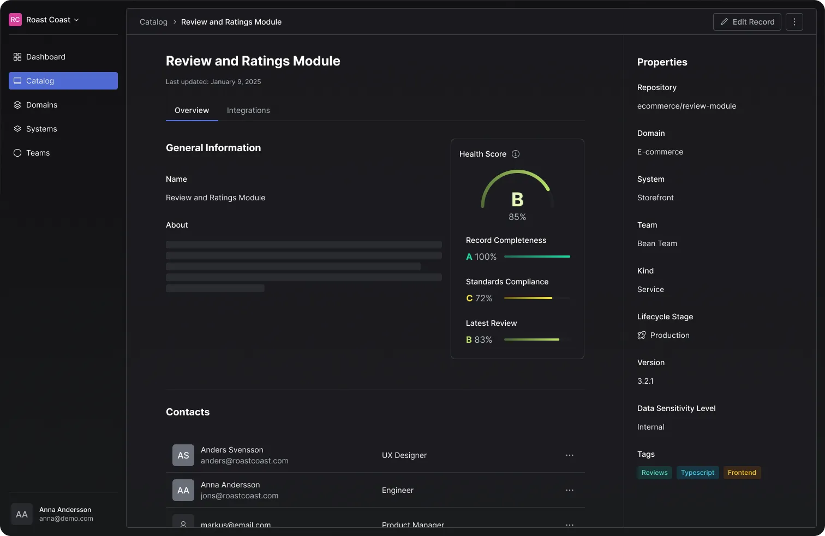
Task: Open Catalog in the sidebar menu
Action: point(63,81)
